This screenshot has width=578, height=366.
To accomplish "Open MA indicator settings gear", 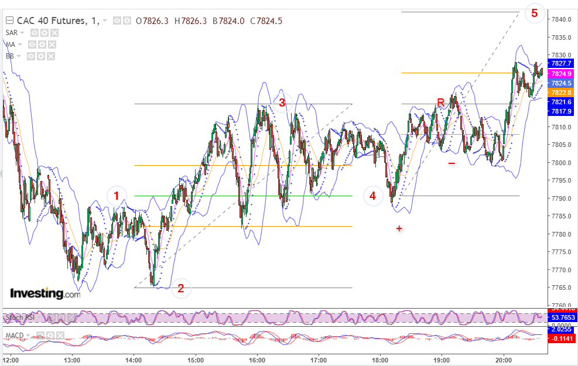I will point(42,45).
